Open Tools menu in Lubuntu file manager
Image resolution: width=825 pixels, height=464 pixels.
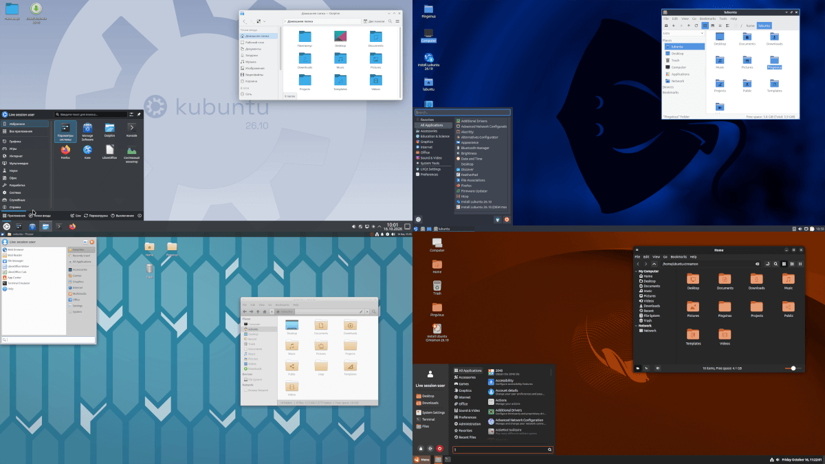(x=723, y=19)
